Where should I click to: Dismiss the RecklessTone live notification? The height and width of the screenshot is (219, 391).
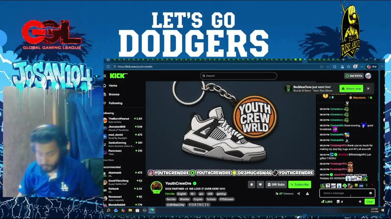point(368,89)
